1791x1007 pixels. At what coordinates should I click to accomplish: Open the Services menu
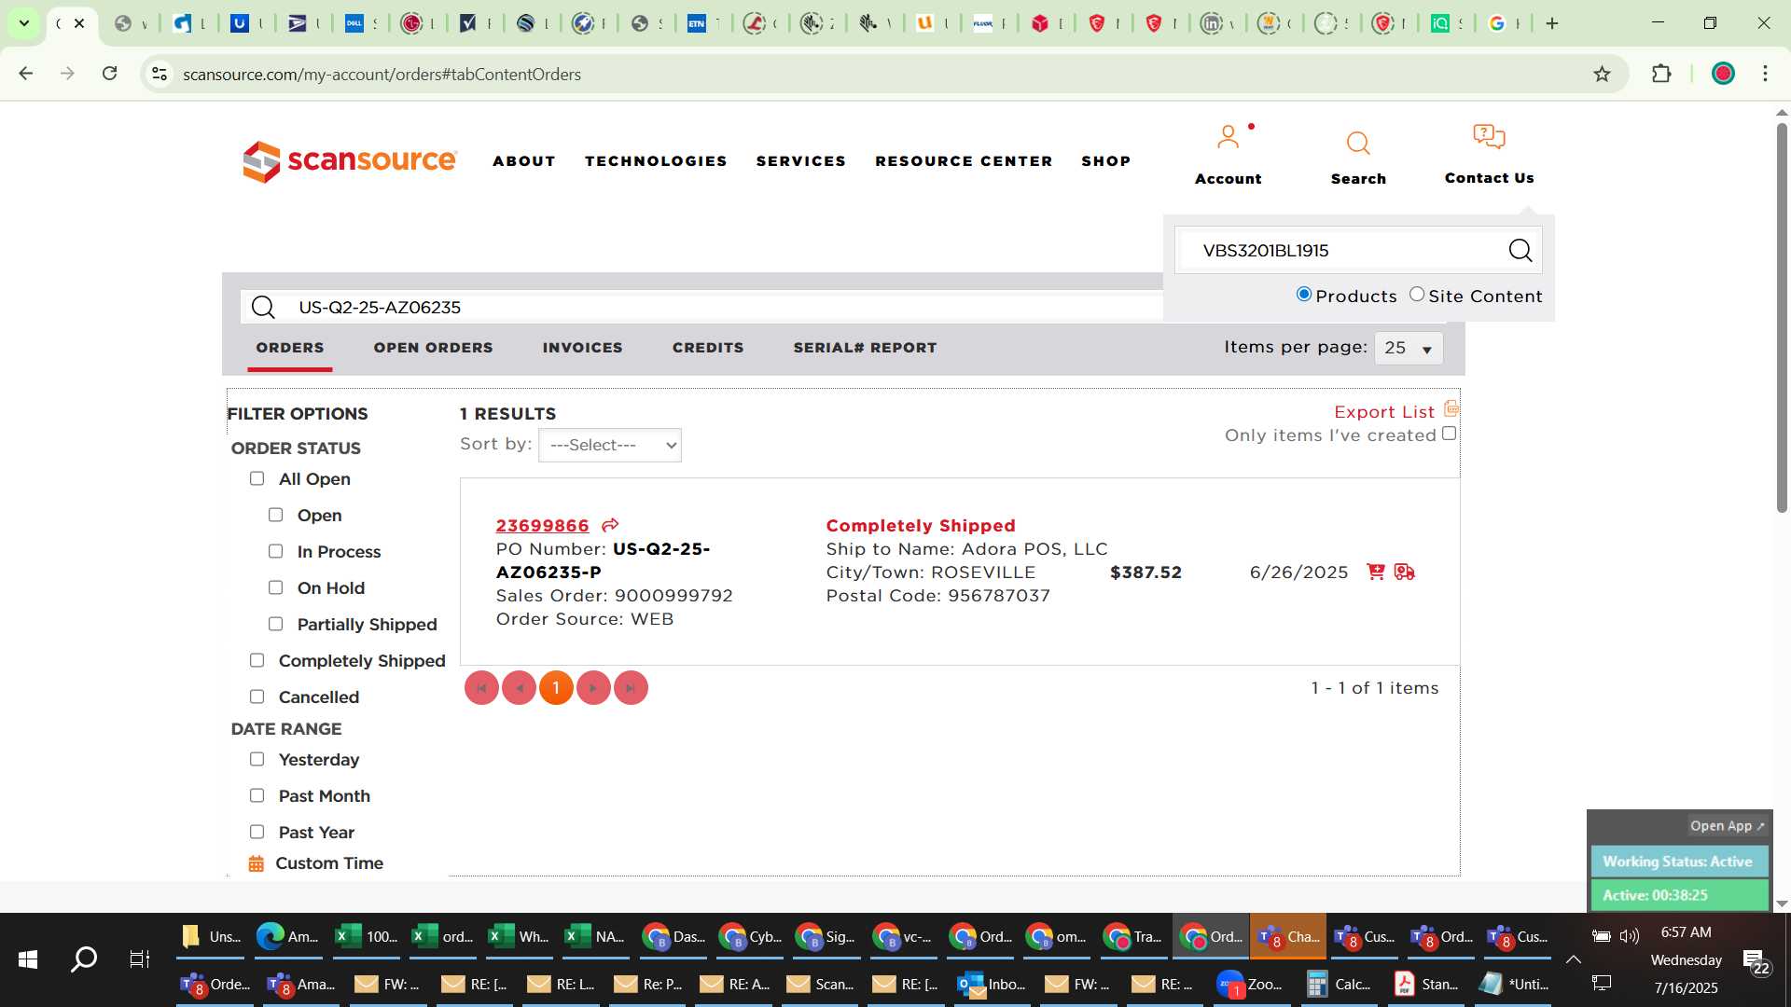pyautogui.click(x=800, y=161)
